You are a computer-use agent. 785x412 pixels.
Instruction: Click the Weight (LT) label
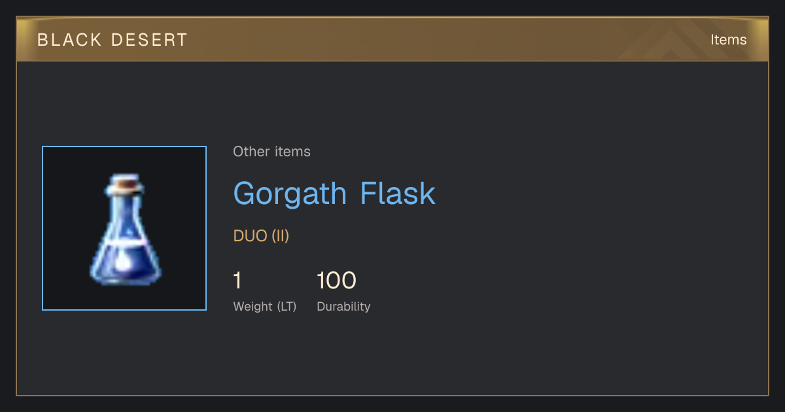click(x=264, y=307)
